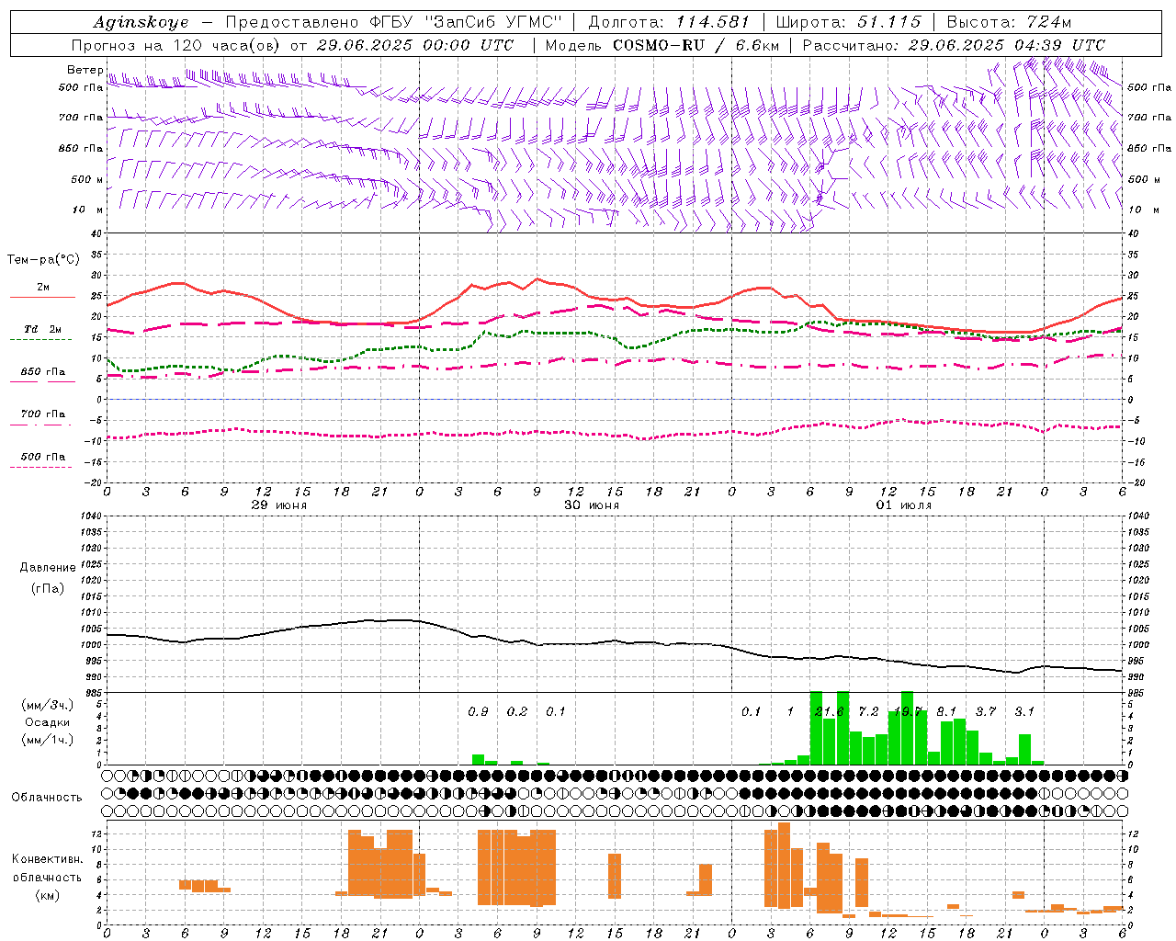Click the (мм/1ч.) unit label
Viewport: 1176px width, 941px height.
[46, 740]
